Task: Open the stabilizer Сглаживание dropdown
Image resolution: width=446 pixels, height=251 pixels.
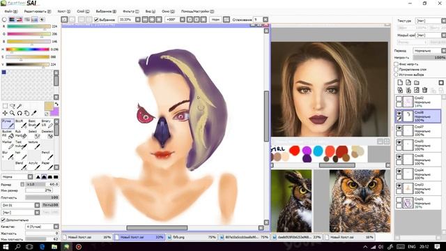Action: tap(266, 20)
